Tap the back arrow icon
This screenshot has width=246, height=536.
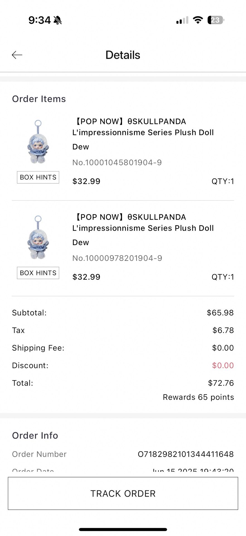(17, 55)
